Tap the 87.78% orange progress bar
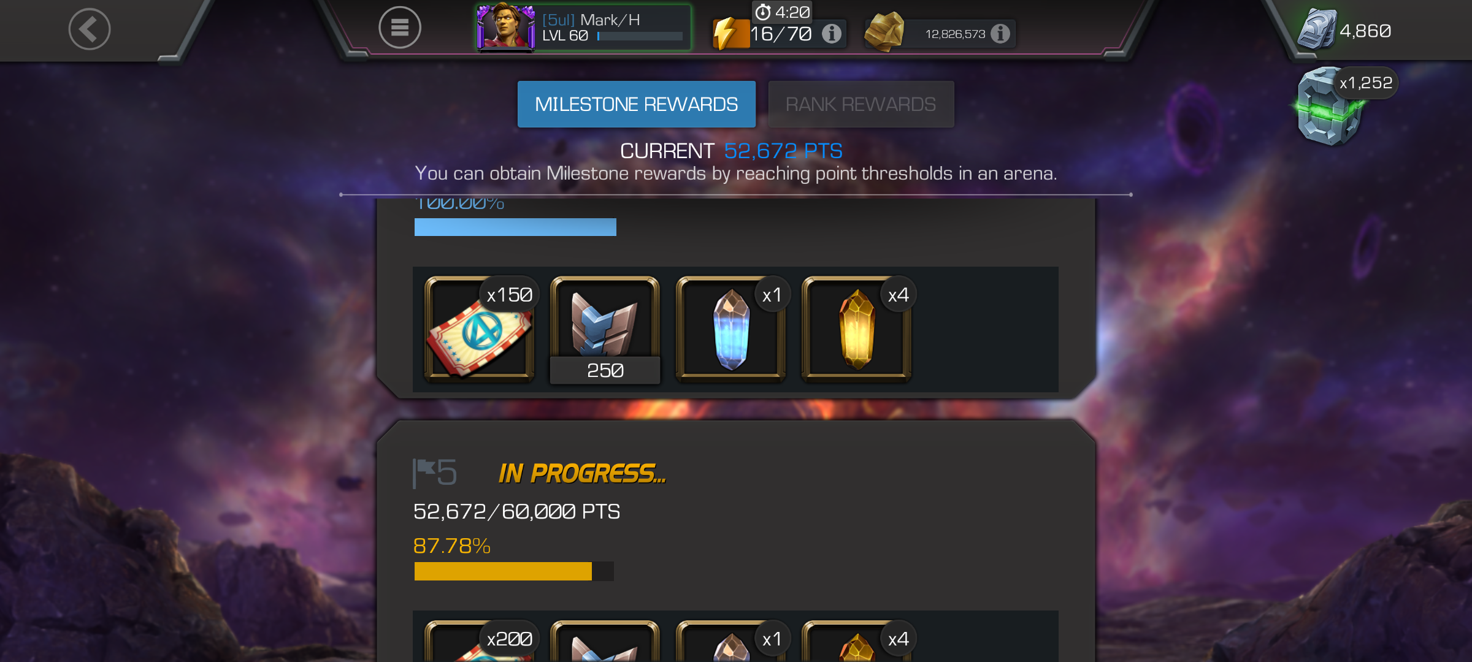 pyautogui.click(x=514, y=571)
